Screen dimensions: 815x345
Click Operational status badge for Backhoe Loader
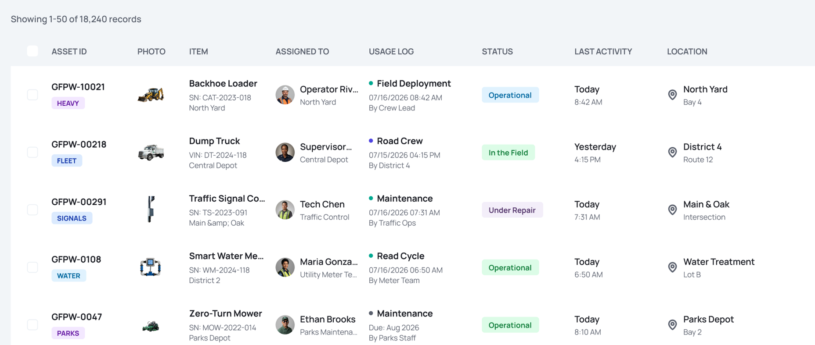click(510, 95)
